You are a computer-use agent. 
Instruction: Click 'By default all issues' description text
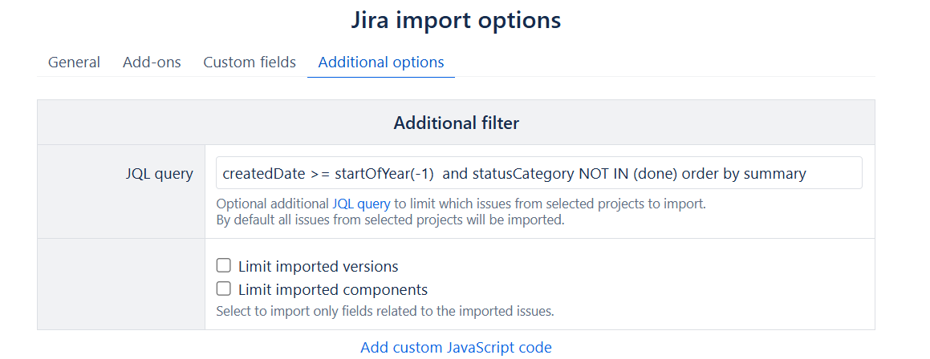point(390,220)
